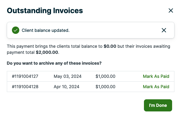Select invoice number #1191004127
Image resolution: width=181 pixels, height=118 pixels.
coord(25,76)
